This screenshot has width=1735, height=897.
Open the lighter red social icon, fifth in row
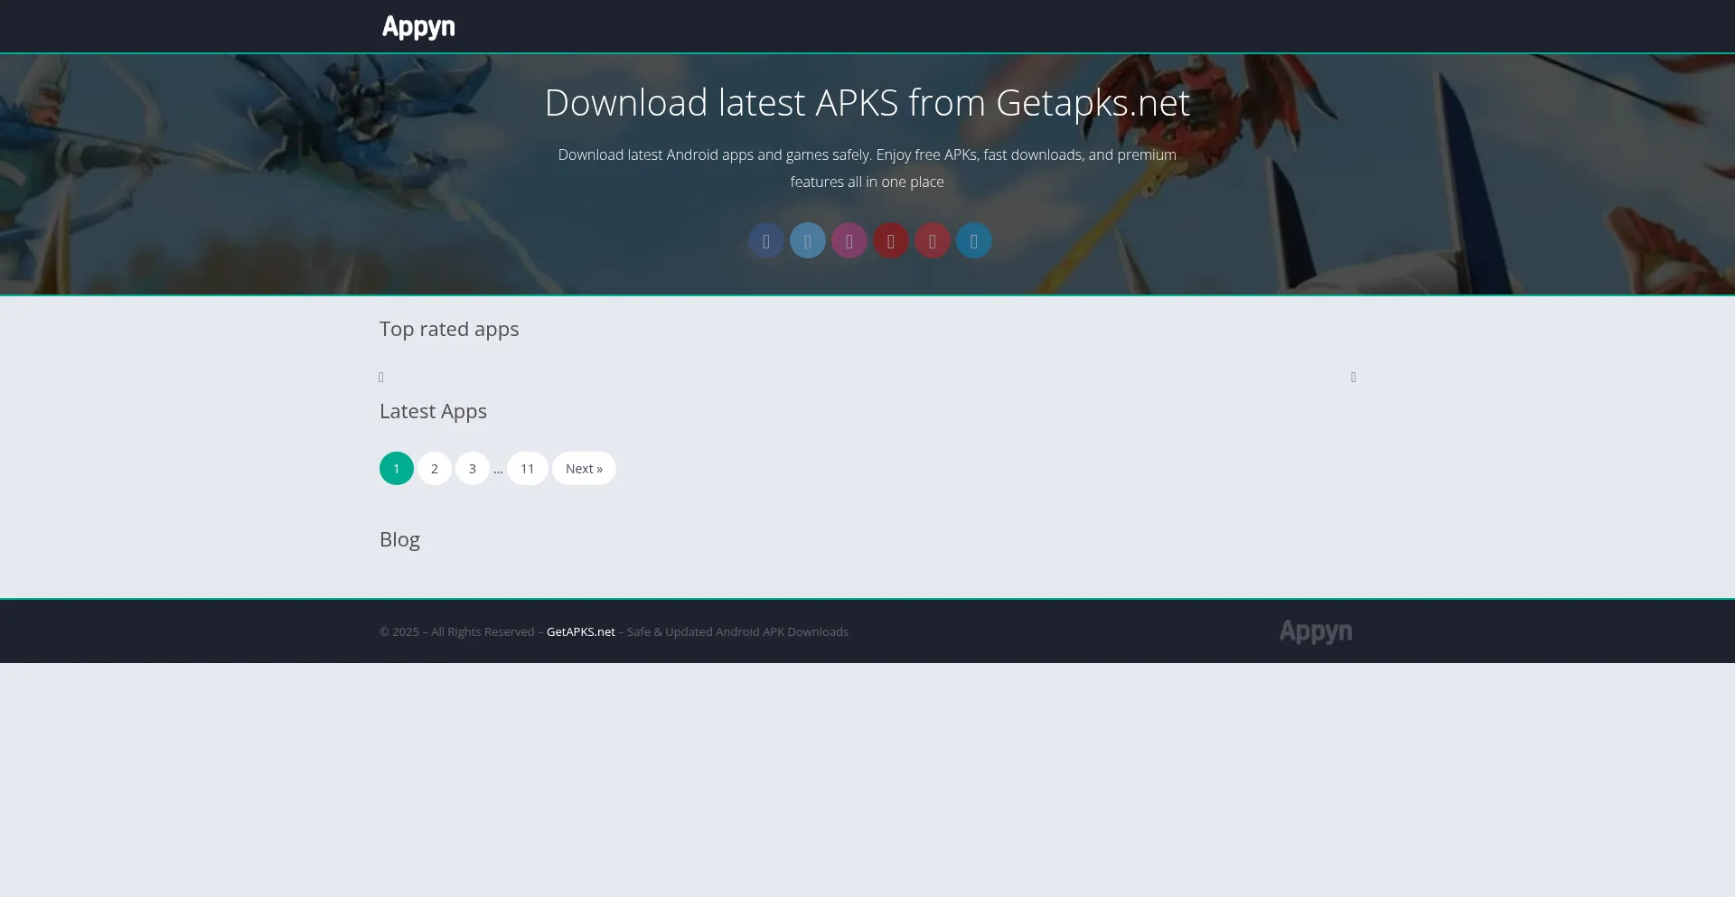933,241
